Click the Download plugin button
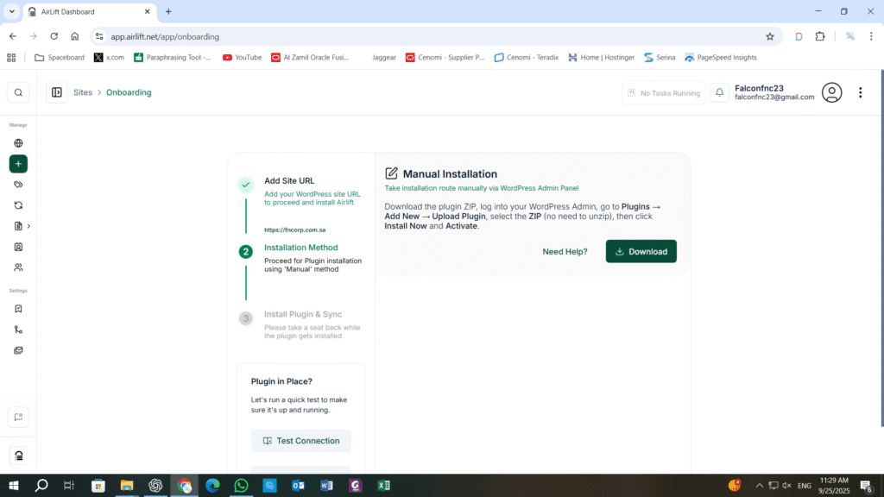 point(641,251)
